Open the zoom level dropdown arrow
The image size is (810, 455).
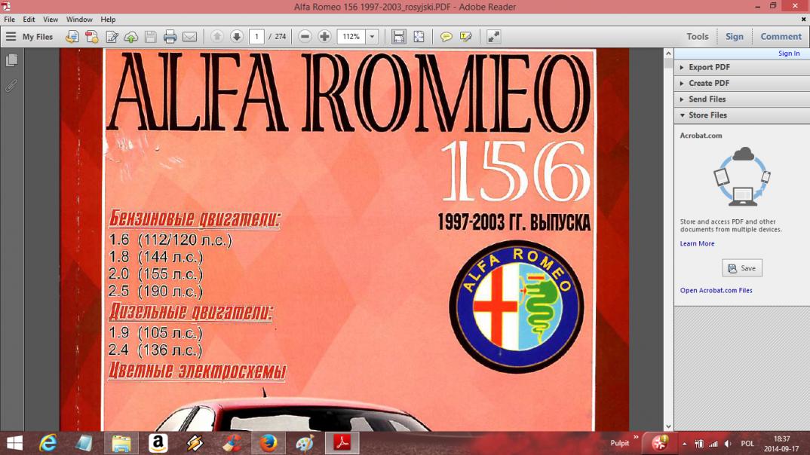pyautogui.click(x=372, y=37)
